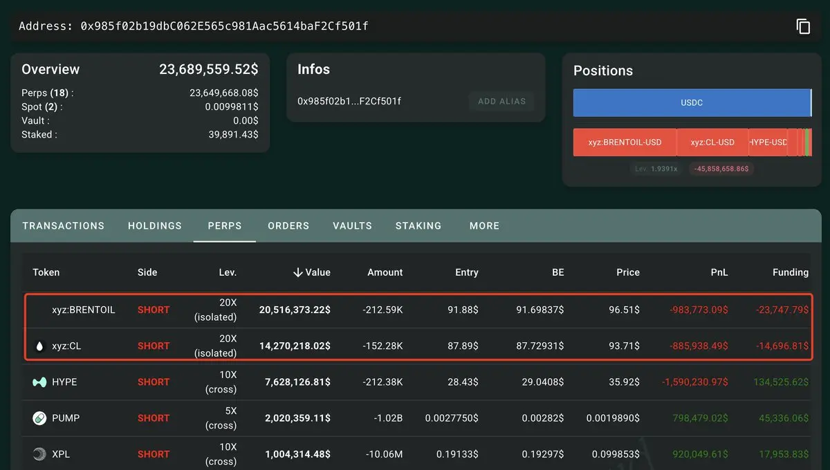The height and width of the screenshot is (470, 830).
Task: Click the blue USDC position bar
Action: [692, 102]
